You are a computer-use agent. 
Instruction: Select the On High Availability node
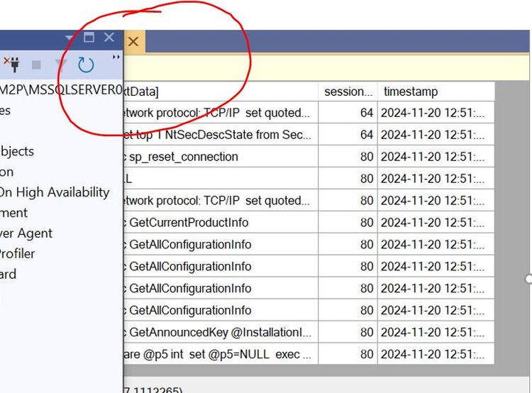coord(55,192)
